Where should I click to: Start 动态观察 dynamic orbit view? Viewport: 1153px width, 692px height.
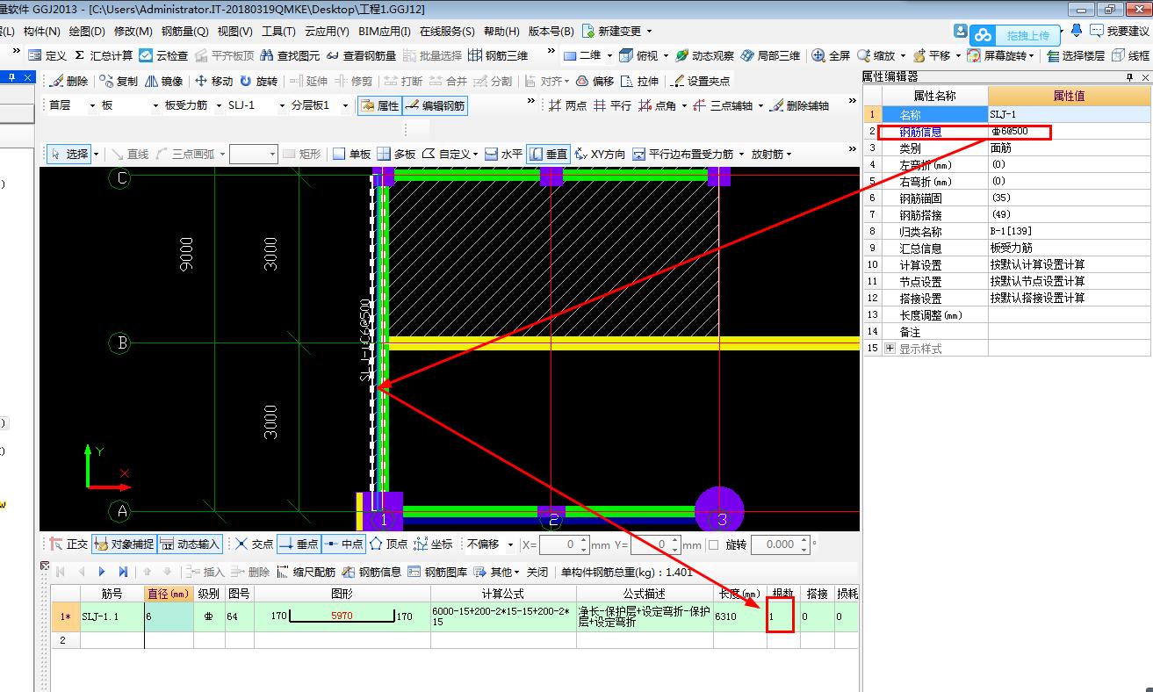(704, 55)
